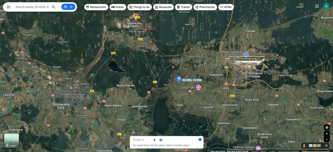Viewport: 333px width, 152px height.
Task: Toggle the blue travel time switch
Action: point(200,140)
